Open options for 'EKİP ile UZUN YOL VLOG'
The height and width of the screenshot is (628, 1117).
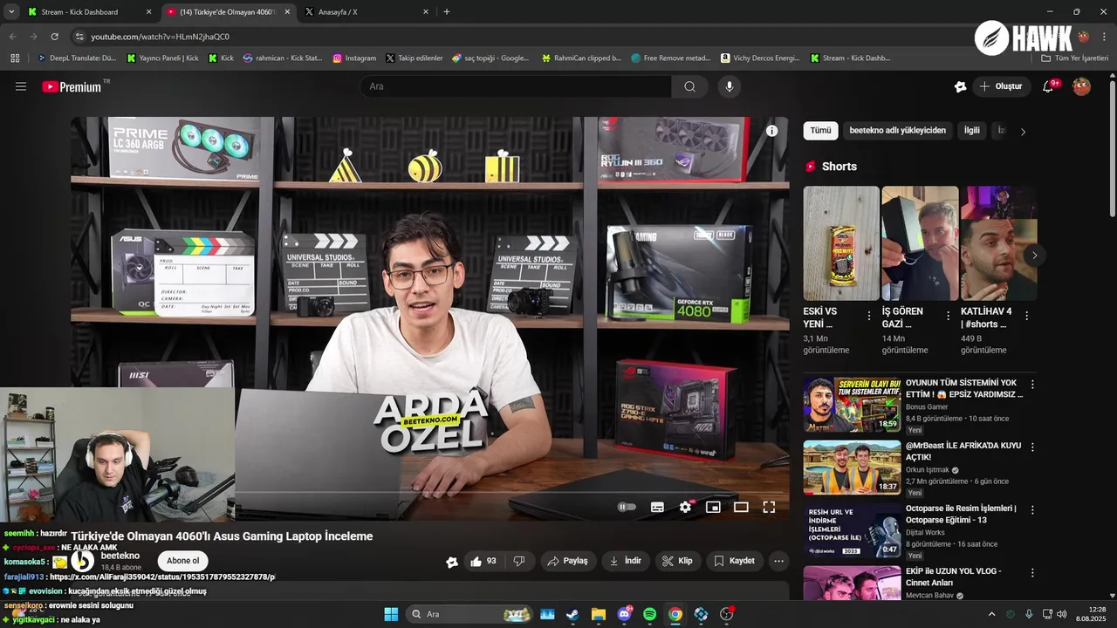1032,573
